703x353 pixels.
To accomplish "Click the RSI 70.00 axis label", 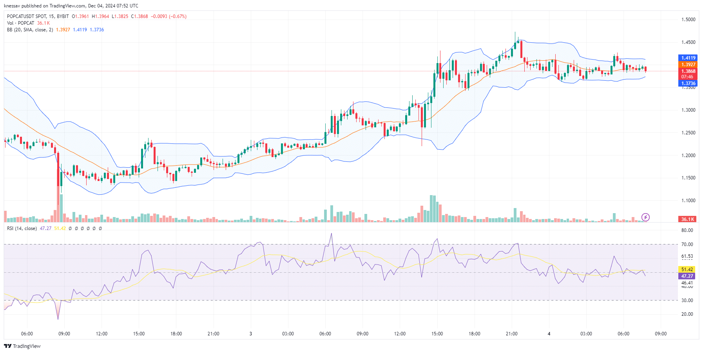I will (x=687, y=244).
